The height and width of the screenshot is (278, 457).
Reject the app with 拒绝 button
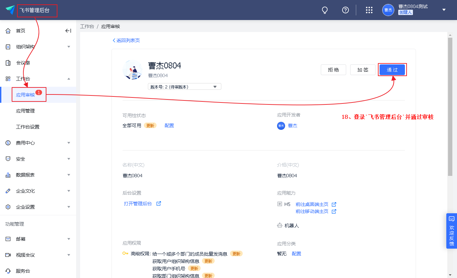coord(333,70)
